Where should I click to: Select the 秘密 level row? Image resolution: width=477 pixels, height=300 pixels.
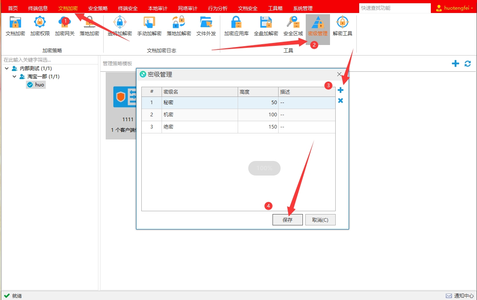pyautogui.click(x=238, y=103)
